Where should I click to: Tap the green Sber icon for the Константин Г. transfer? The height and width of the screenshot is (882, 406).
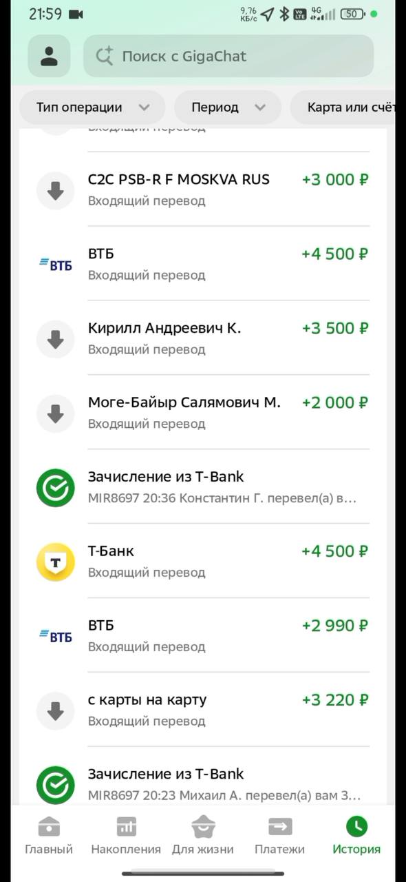[x=55, y=487]
